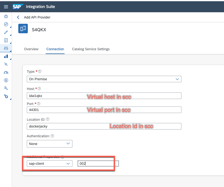Show help for Host field
This screenshot has height=187, width=224.
39,89
